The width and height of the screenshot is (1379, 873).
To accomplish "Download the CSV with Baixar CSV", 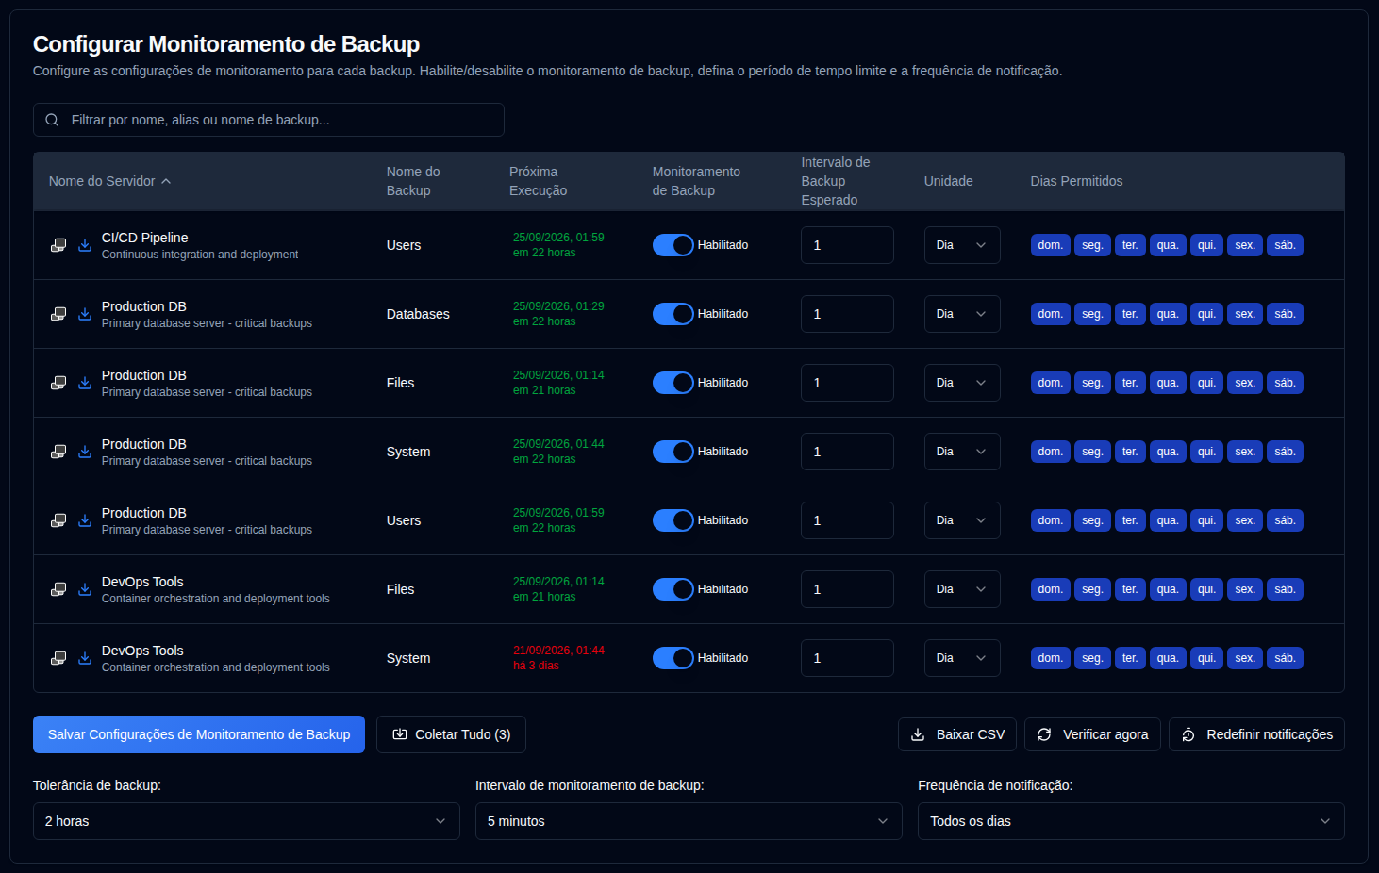I will (957, 734).
